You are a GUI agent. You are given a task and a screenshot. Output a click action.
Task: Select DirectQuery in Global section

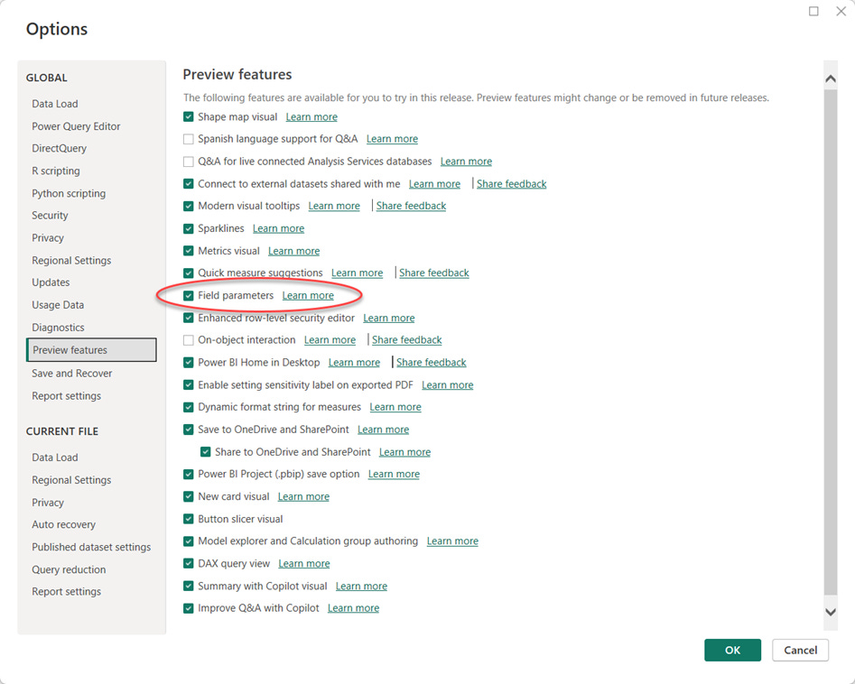59,148
